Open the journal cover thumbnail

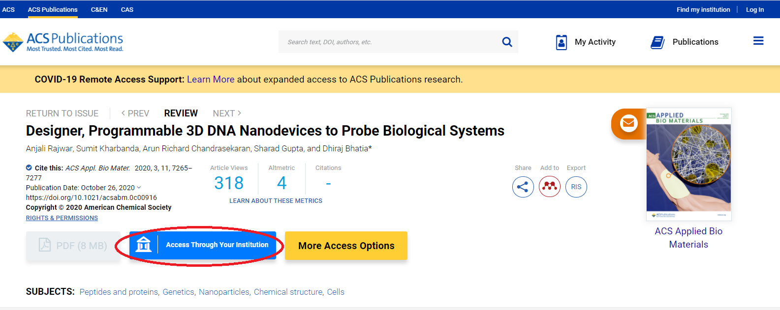(x=688, y=164)
